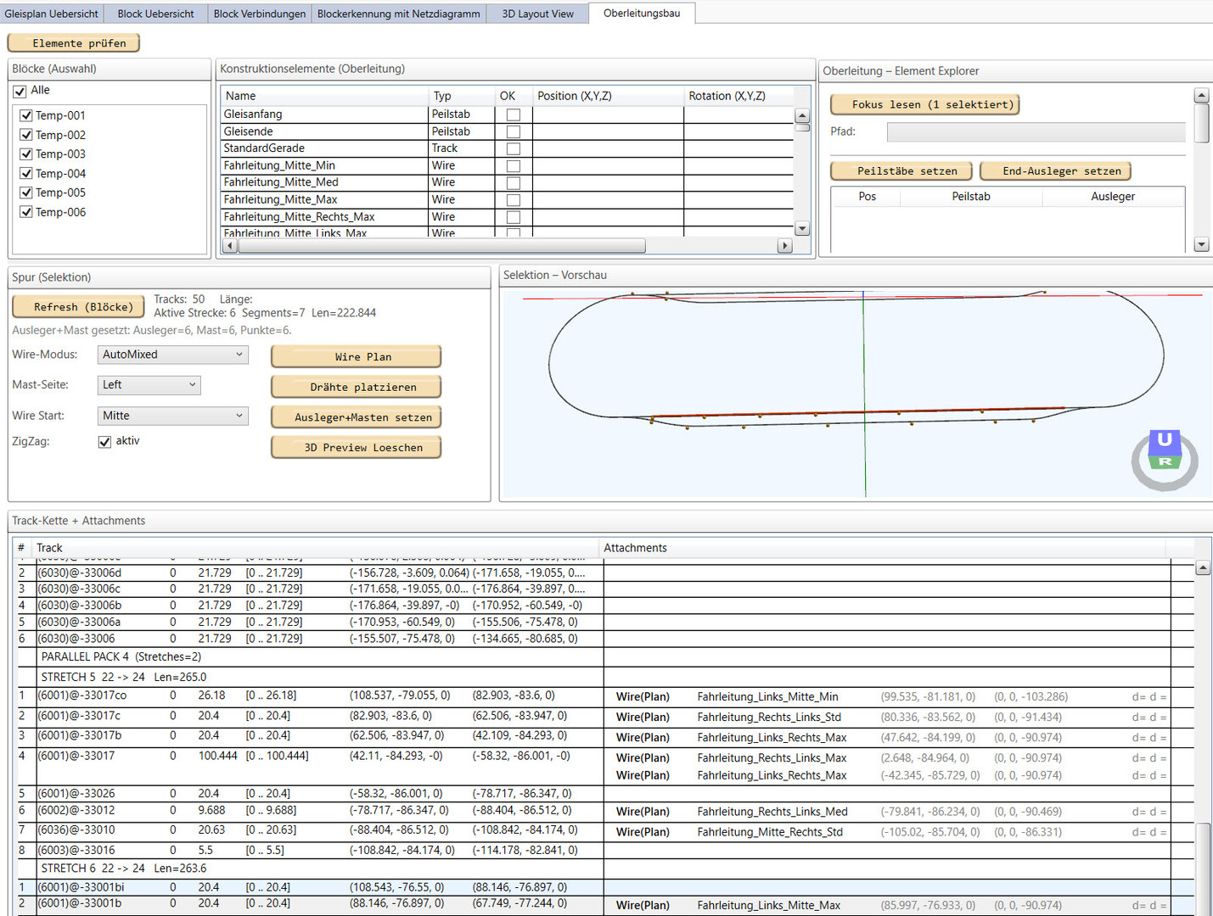Open the Mast-Seite dropdown
Image resolution: width=1213 pixels, height=916 pixels.
tap(149, 385)
